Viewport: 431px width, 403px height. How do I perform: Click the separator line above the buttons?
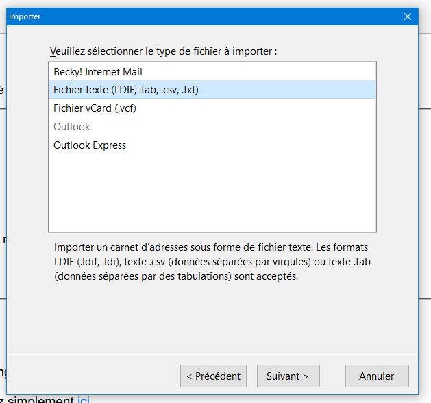tap(212, 354)
